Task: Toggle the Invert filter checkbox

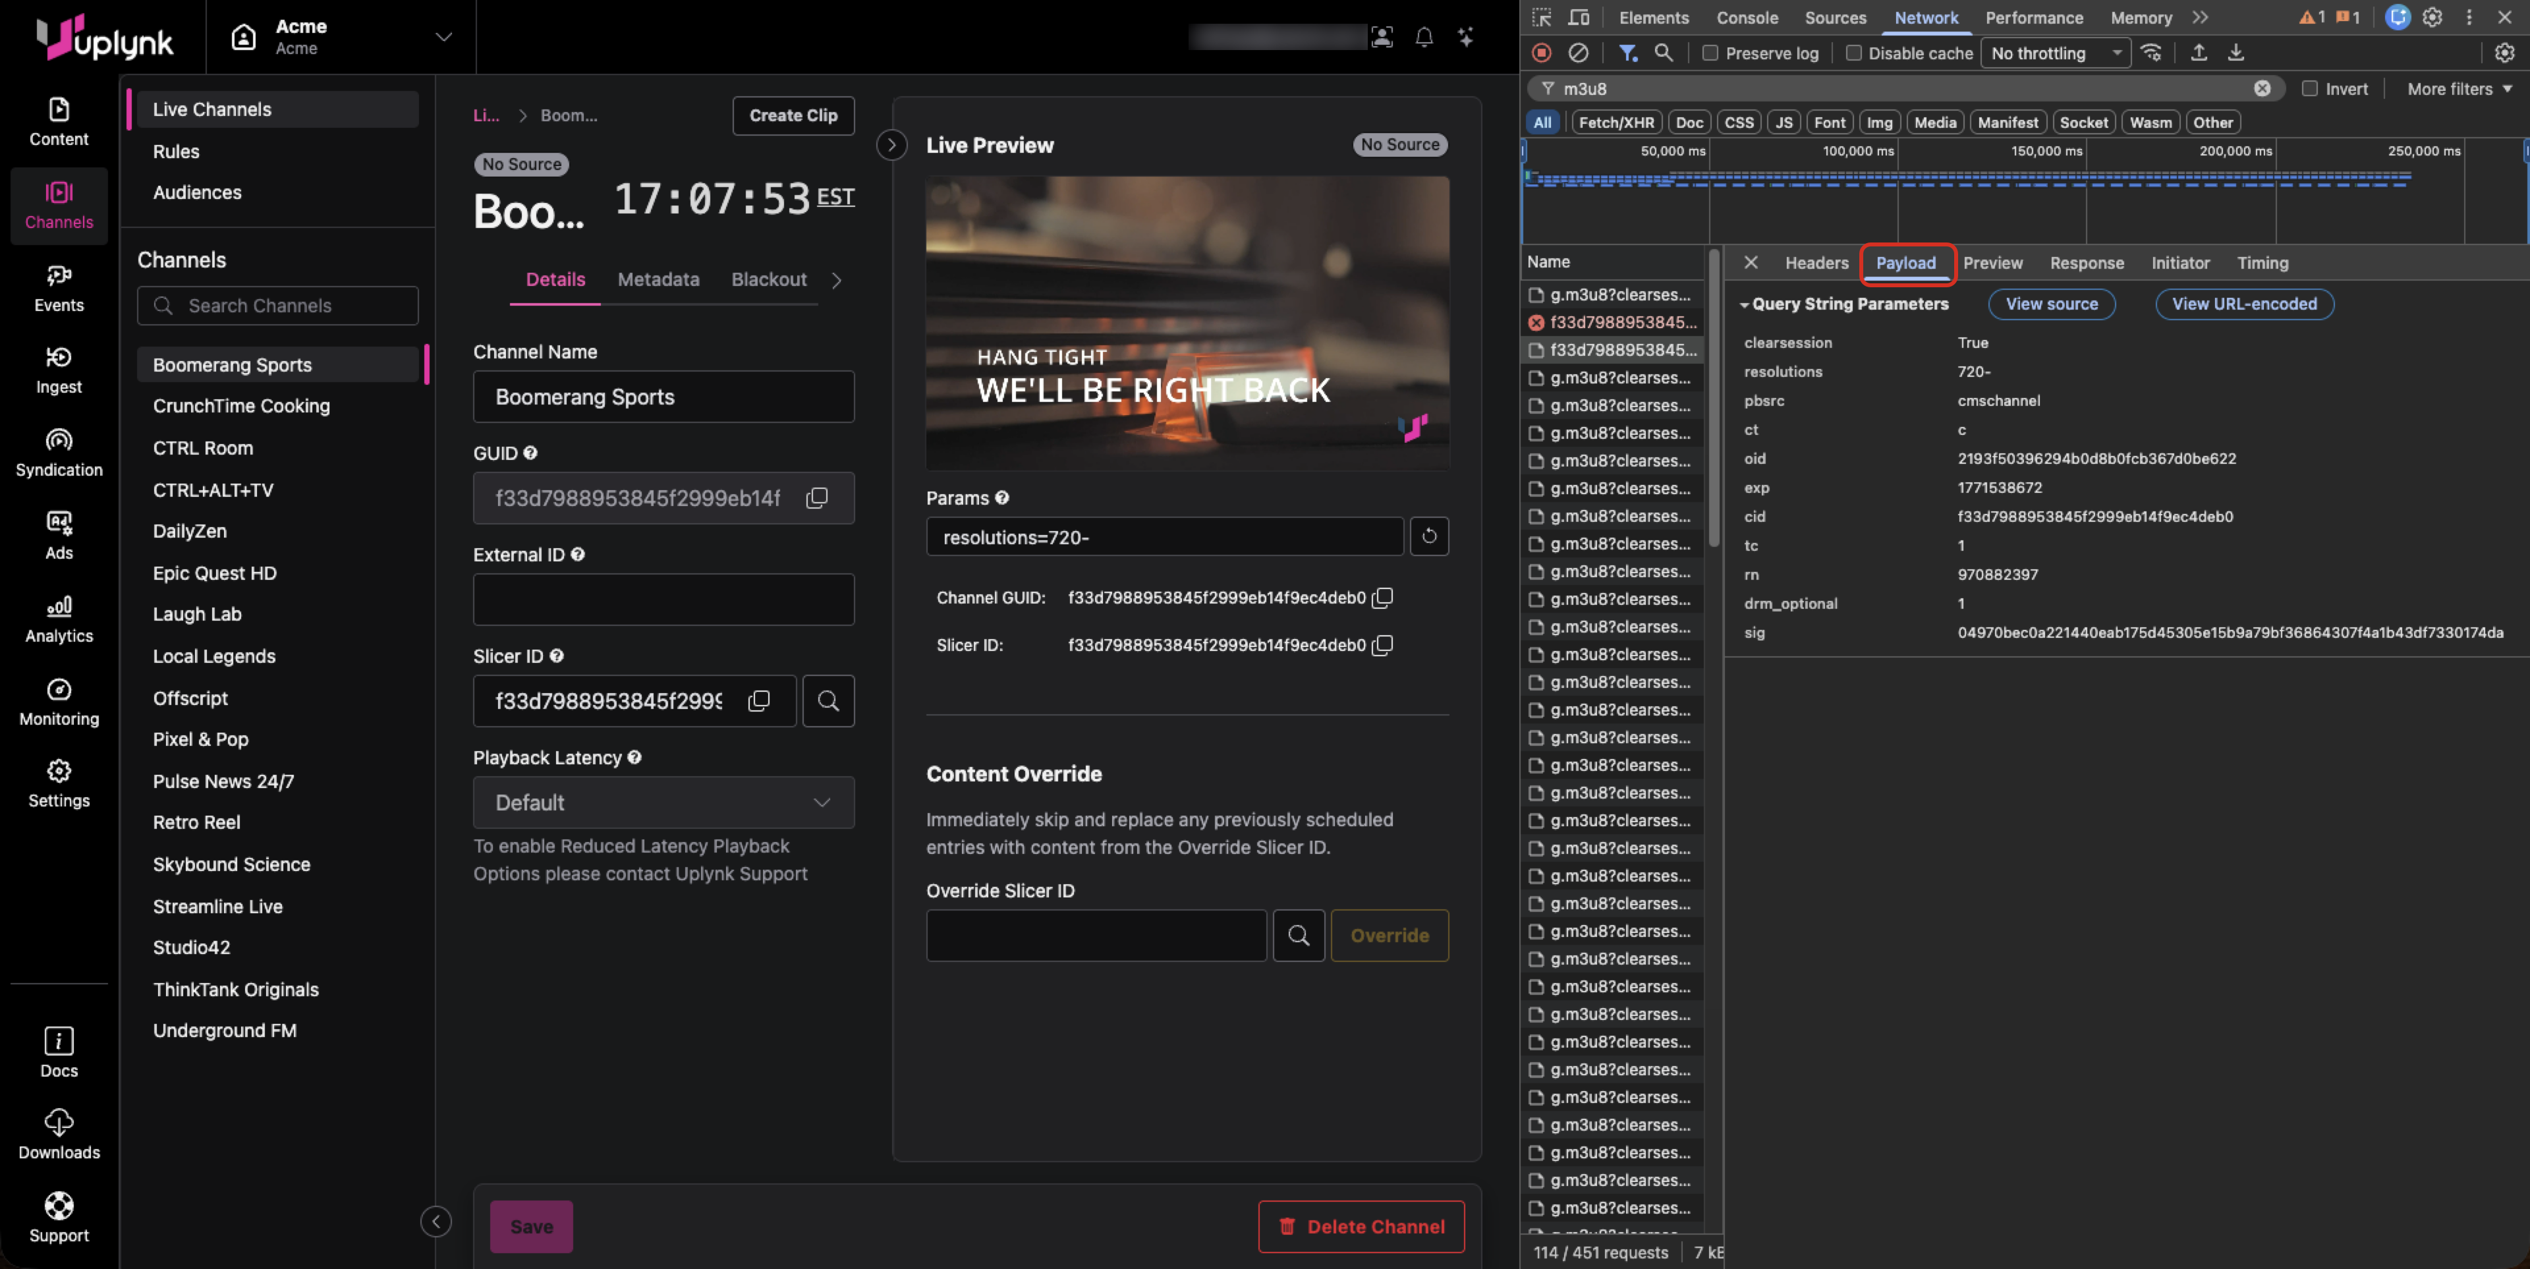Action: 2309,88
